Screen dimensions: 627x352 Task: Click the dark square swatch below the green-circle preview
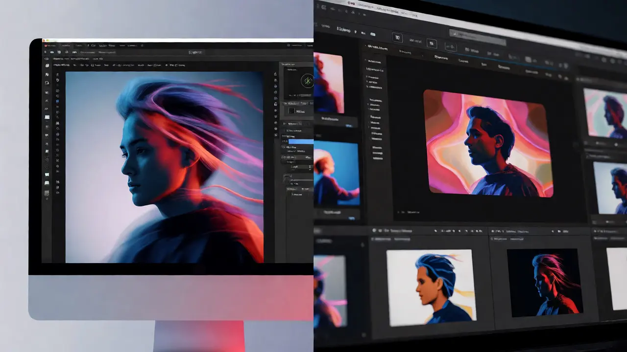(292, 111)
